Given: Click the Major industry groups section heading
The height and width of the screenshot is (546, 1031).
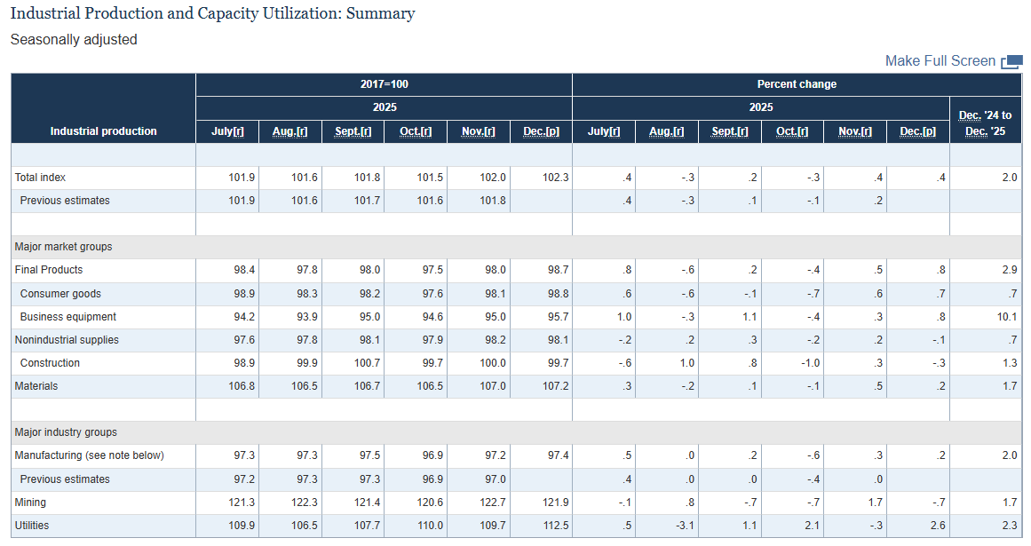Looking at the screenshot, I should (66, 432).
